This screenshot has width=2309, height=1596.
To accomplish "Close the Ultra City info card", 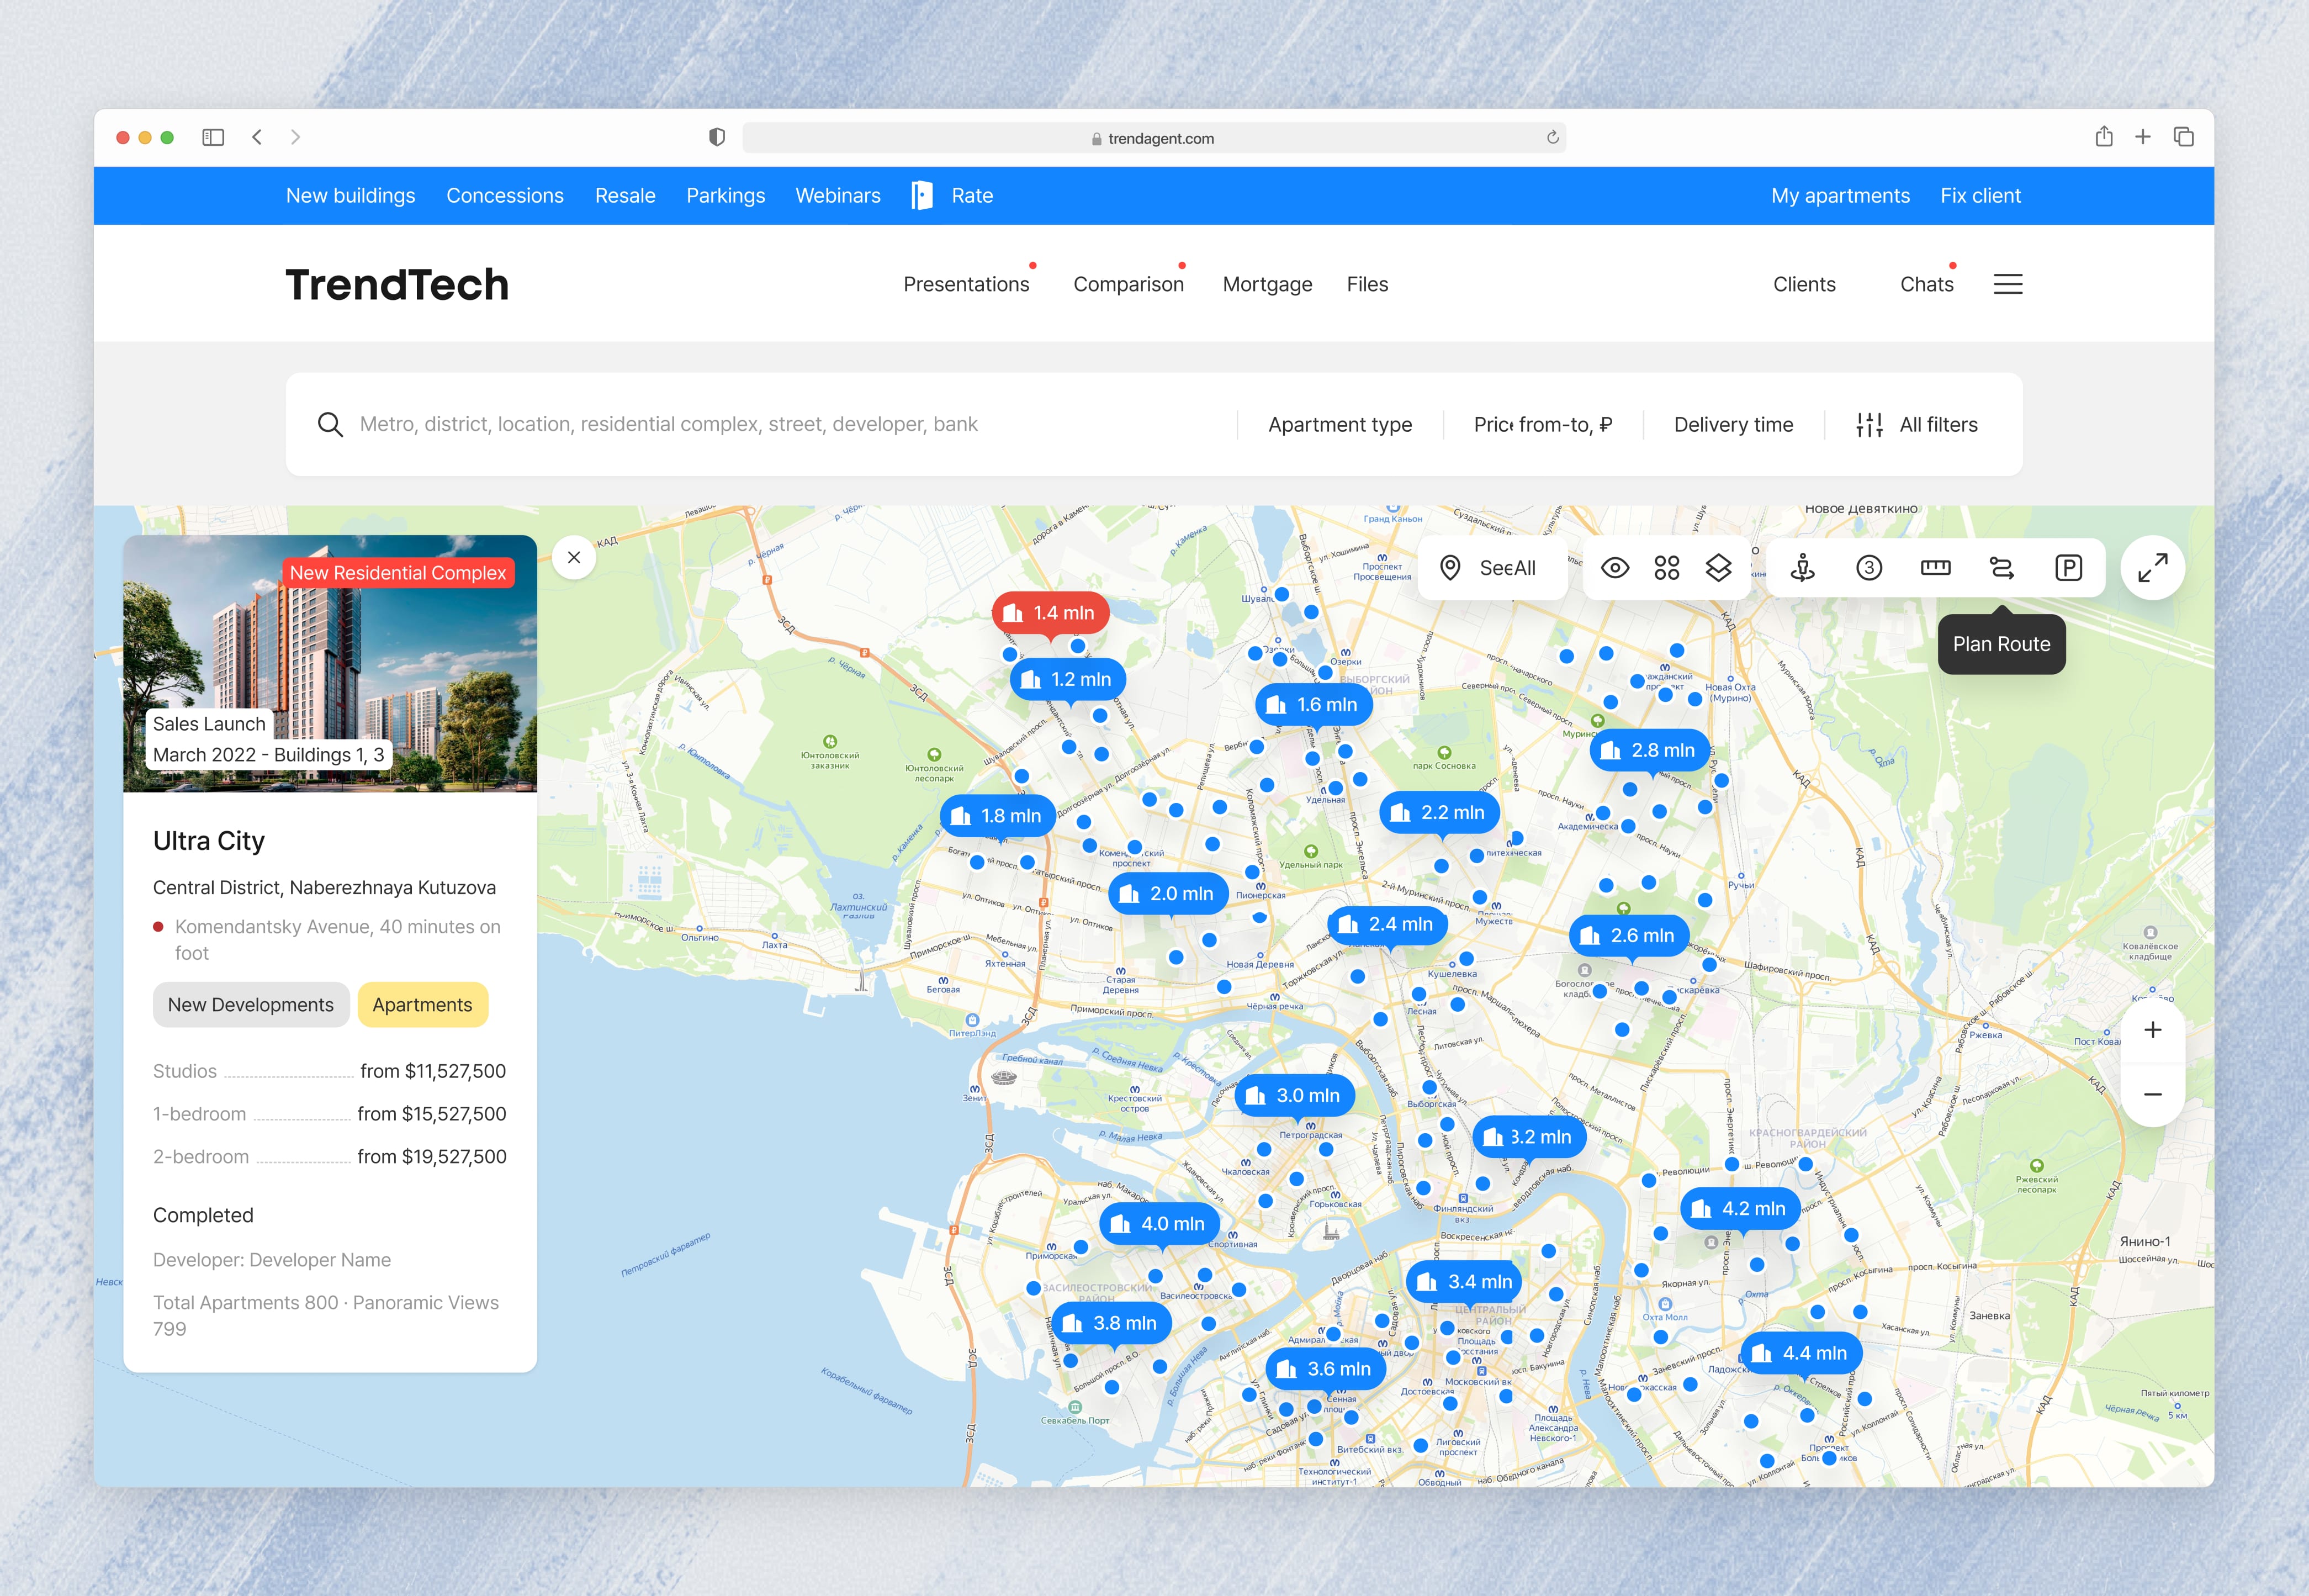I will point(574,557).
